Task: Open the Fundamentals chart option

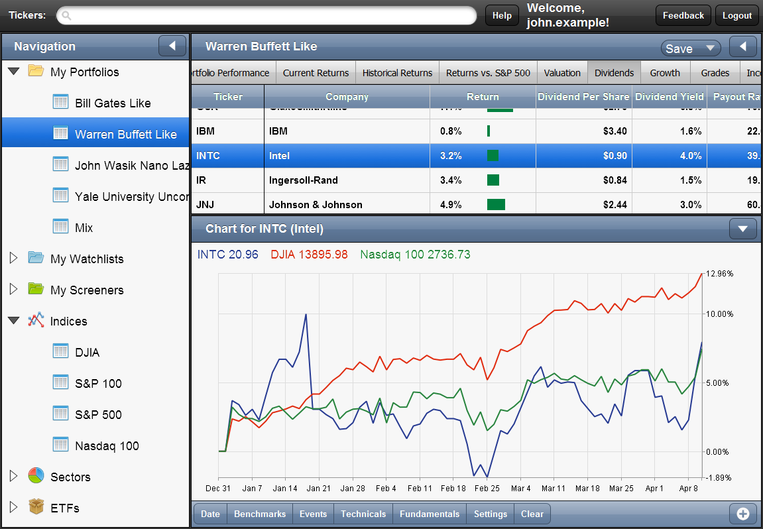Action: pos(430,514)
